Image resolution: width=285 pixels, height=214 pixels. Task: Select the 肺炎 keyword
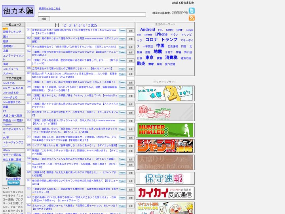141,63
